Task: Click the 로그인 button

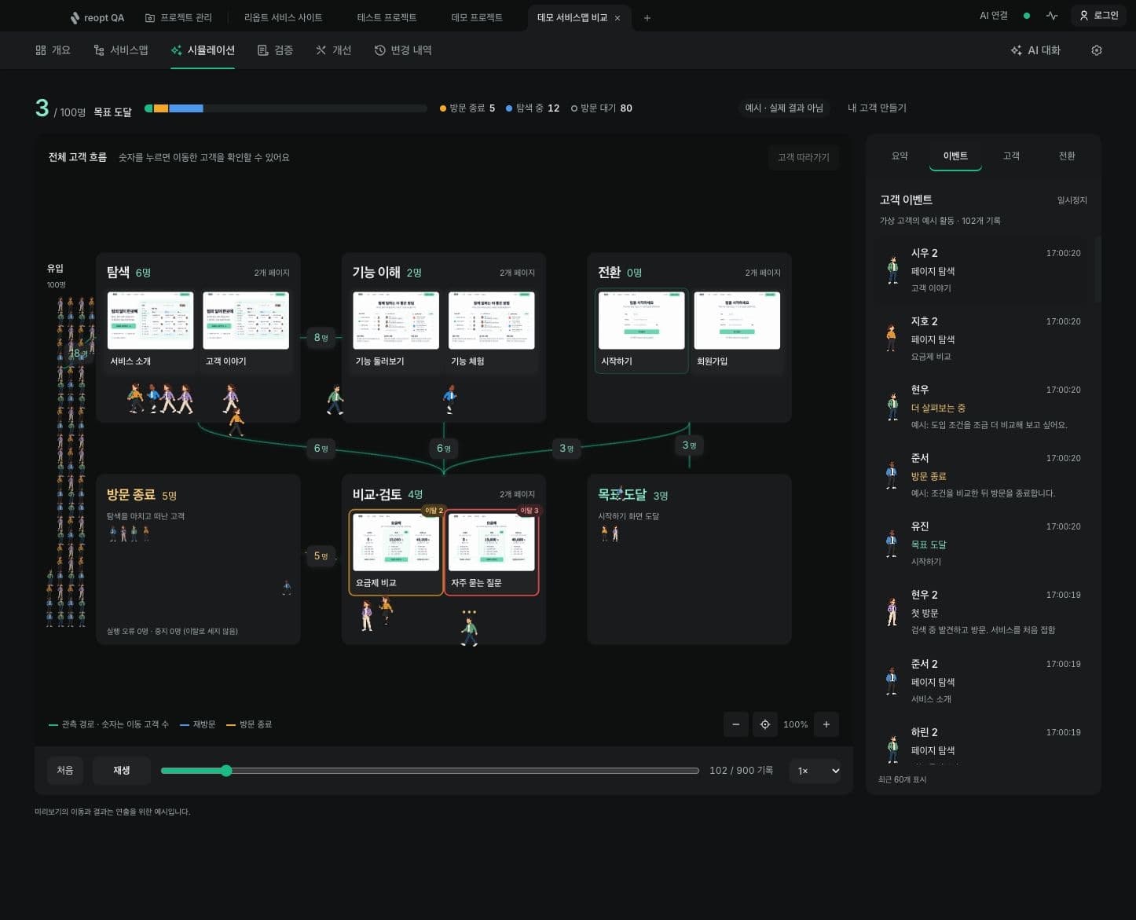Action: click(x=1099, y=16)
